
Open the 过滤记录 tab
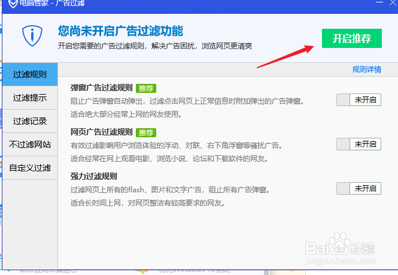tap(30, 121)
